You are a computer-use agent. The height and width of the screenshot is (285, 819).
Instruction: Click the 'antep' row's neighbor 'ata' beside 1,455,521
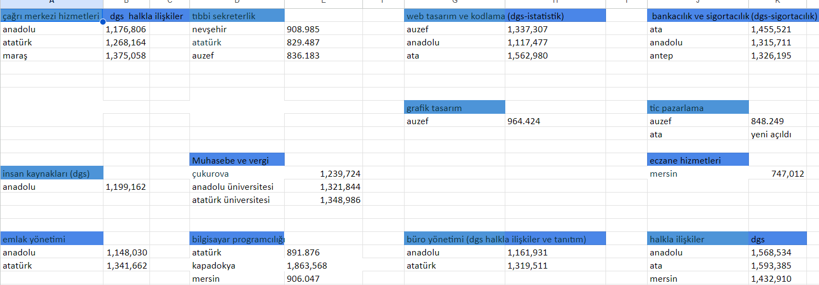[697, 29]
